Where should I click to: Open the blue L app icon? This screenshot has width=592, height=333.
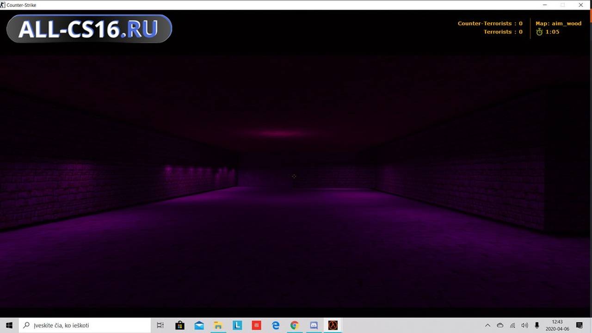click(237, 325)
